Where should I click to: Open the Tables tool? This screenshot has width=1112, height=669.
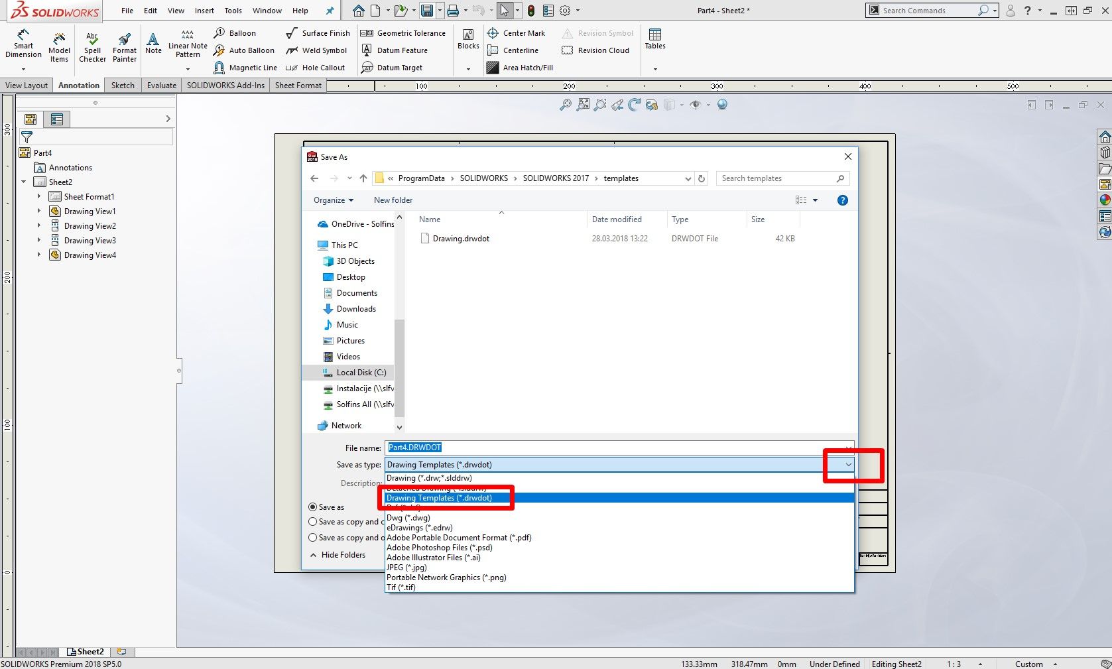(654, 39)
